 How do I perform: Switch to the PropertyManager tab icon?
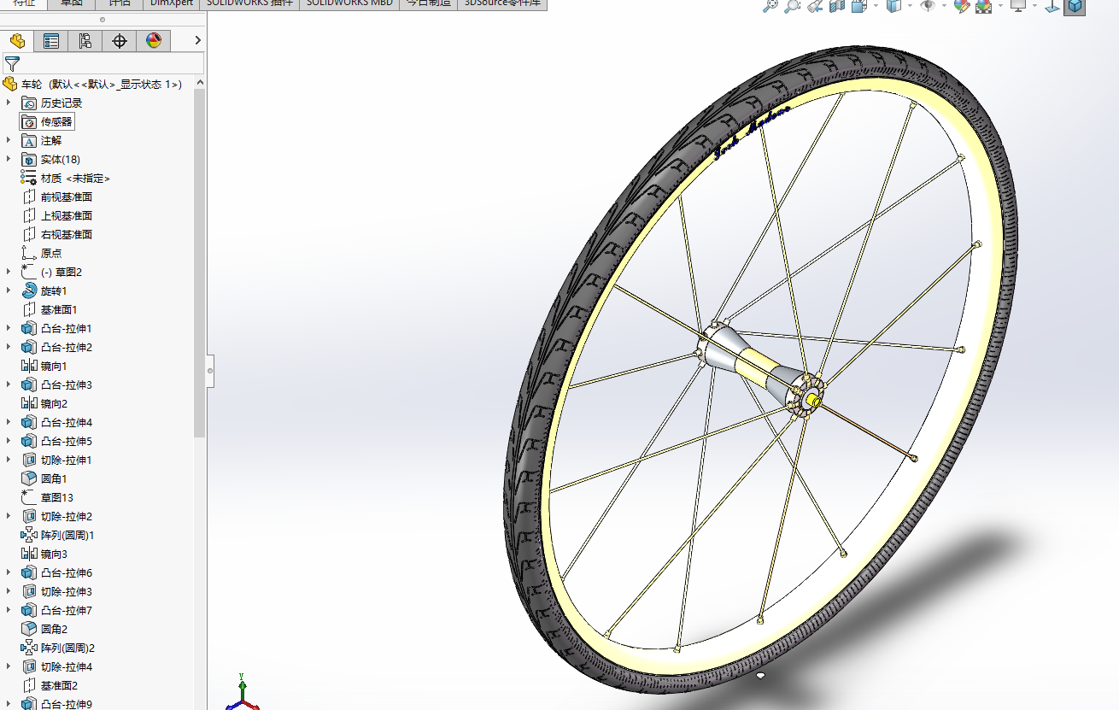(x=51, y=40)
